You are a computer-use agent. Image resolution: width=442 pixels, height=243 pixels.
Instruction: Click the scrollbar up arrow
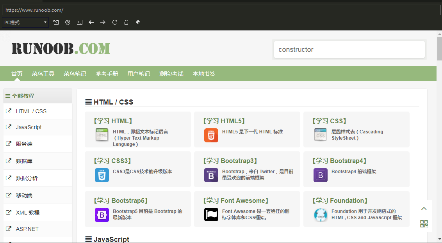coord(440,34)
